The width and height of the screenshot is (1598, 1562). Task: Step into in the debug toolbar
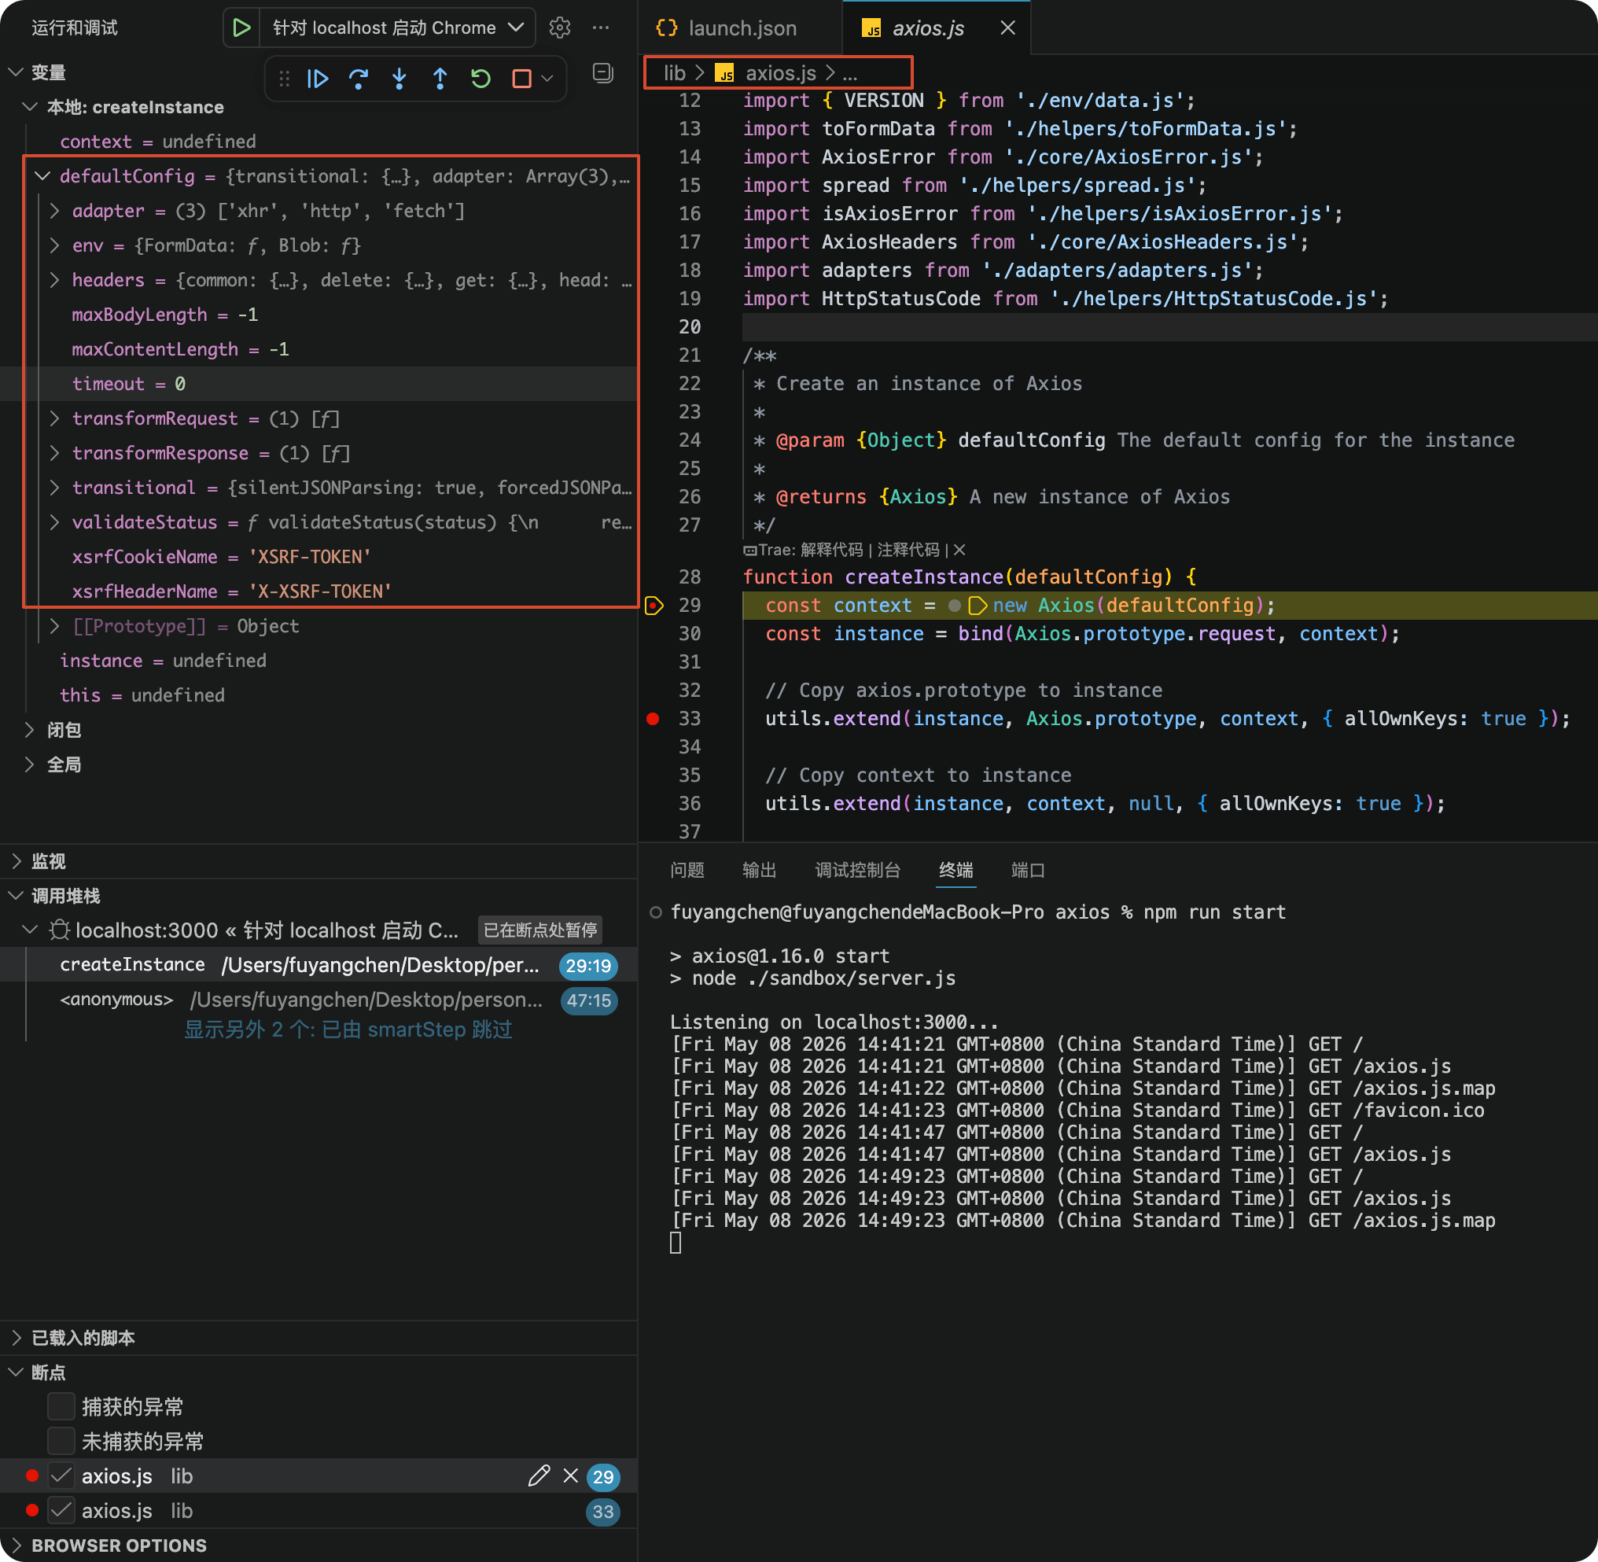[399, 79]
